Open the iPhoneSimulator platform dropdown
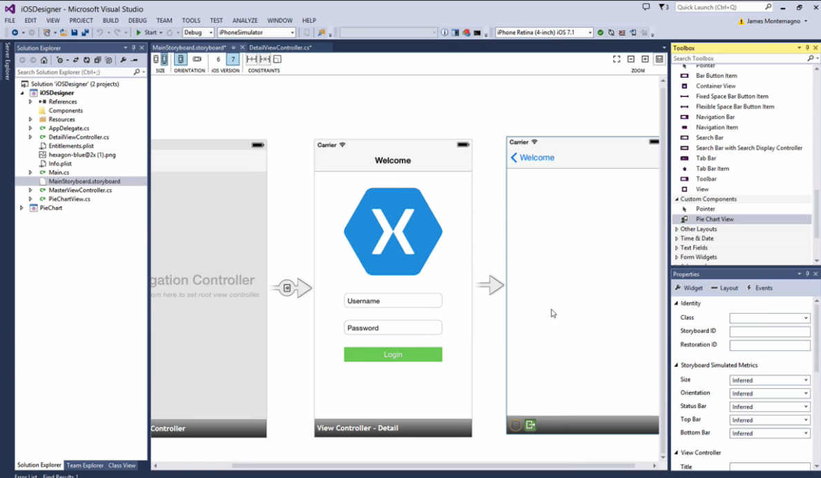 tap(257, 32)
